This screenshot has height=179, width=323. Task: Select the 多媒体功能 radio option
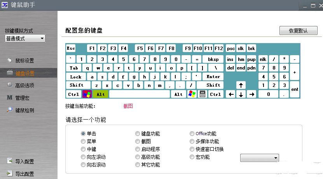192,141
